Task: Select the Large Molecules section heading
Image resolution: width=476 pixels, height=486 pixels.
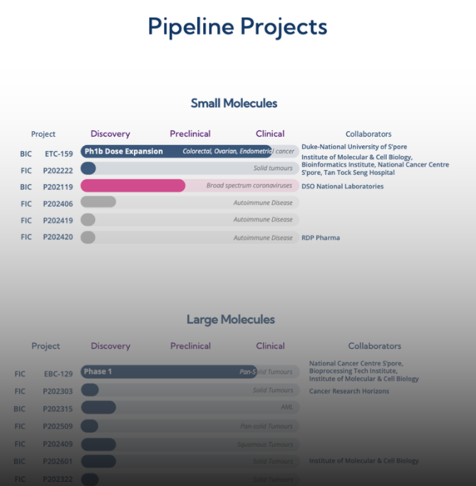Action: pos(230,320)
